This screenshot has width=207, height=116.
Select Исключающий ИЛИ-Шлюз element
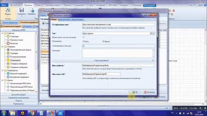(20, 83)
